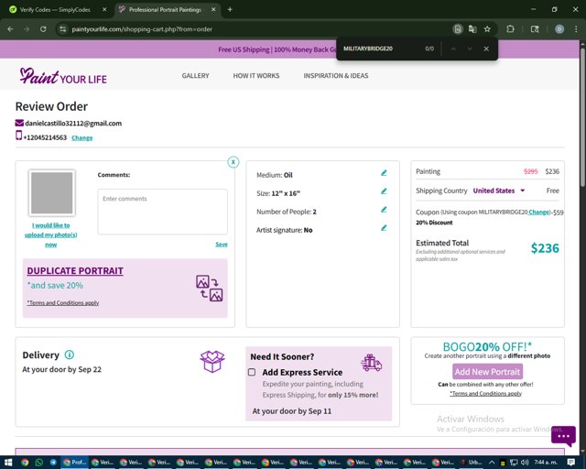Image resolution: width=586 pixels, height=469 pixels.
Task: Open the notifications center on taskbar
Action: point(570,463)
